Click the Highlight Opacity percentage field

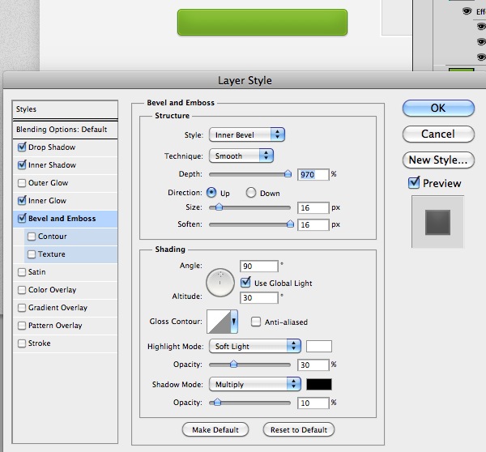tap(313, 365)
